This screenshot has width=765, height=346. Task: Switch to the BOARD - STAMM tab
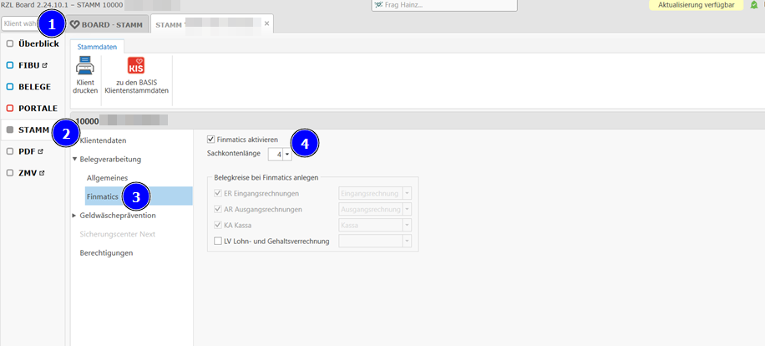[x=108, y=24]
